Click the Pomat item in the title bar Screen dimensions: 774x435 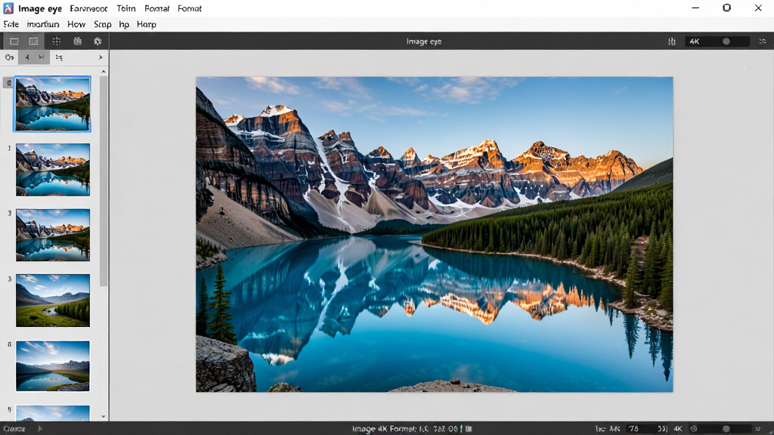coord(157,8)
